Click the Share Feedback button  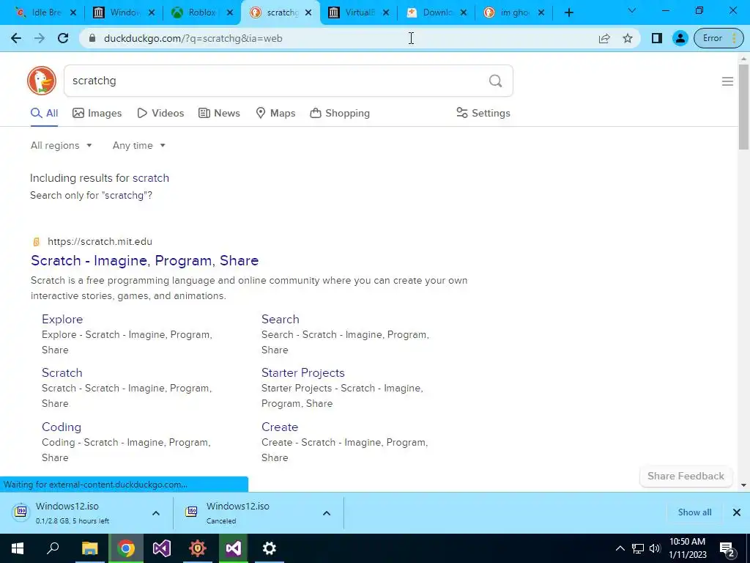(x=686, y=476)
